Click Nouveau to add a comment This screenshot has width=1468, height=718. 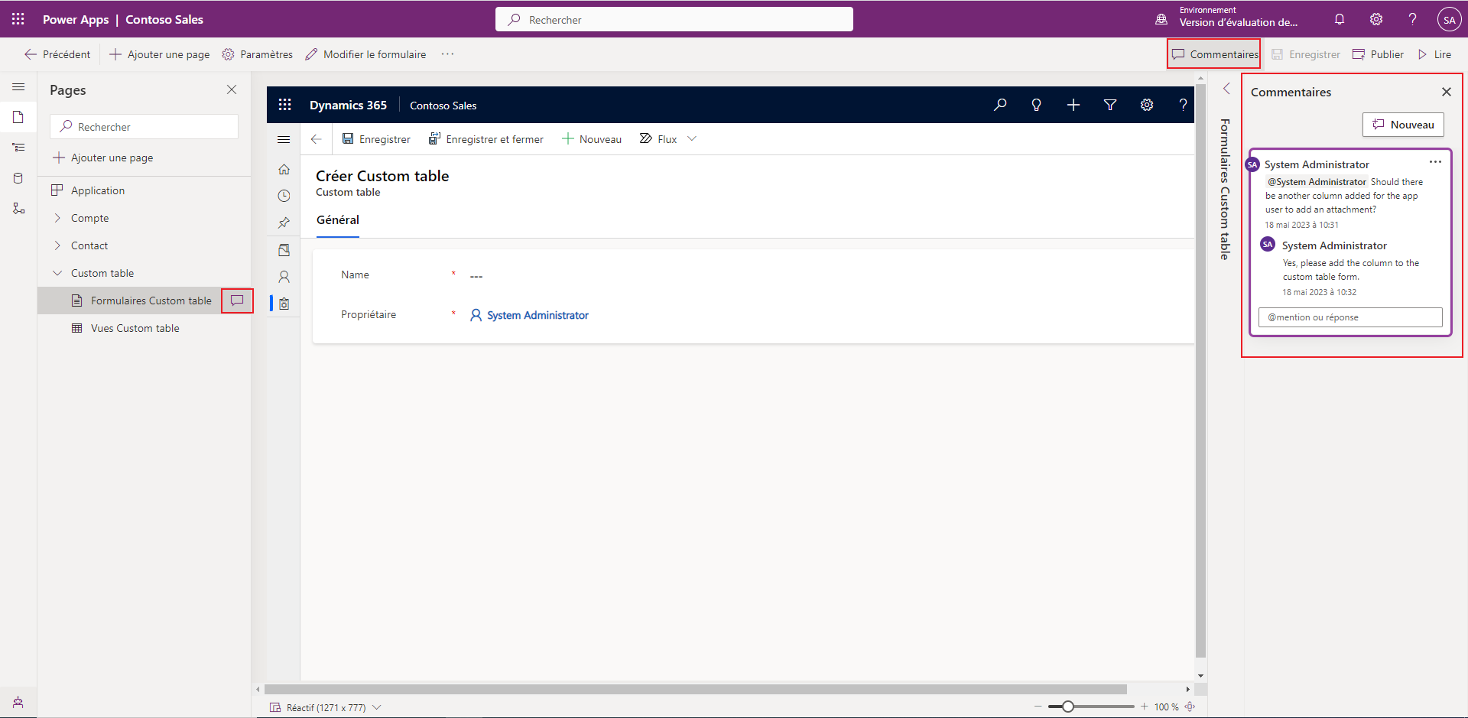(x=1403, y=125)
